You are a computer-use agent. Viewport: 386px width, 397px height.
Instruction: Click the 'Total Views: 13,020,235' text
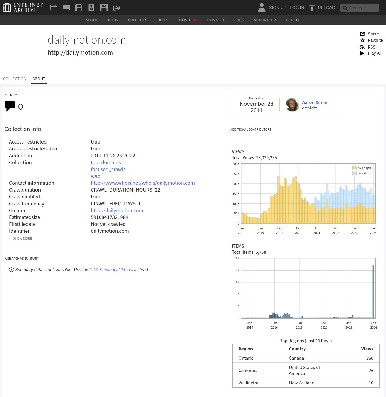[254, 158]
